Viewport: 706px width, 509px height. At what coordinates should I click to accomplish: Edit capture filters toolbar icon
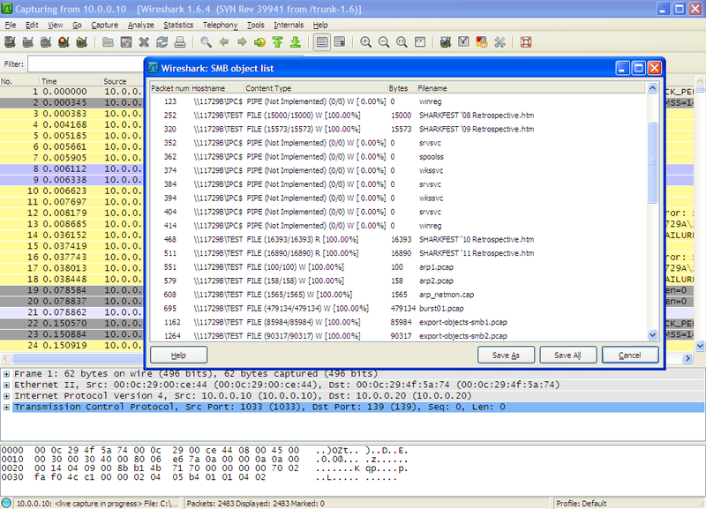446,42
